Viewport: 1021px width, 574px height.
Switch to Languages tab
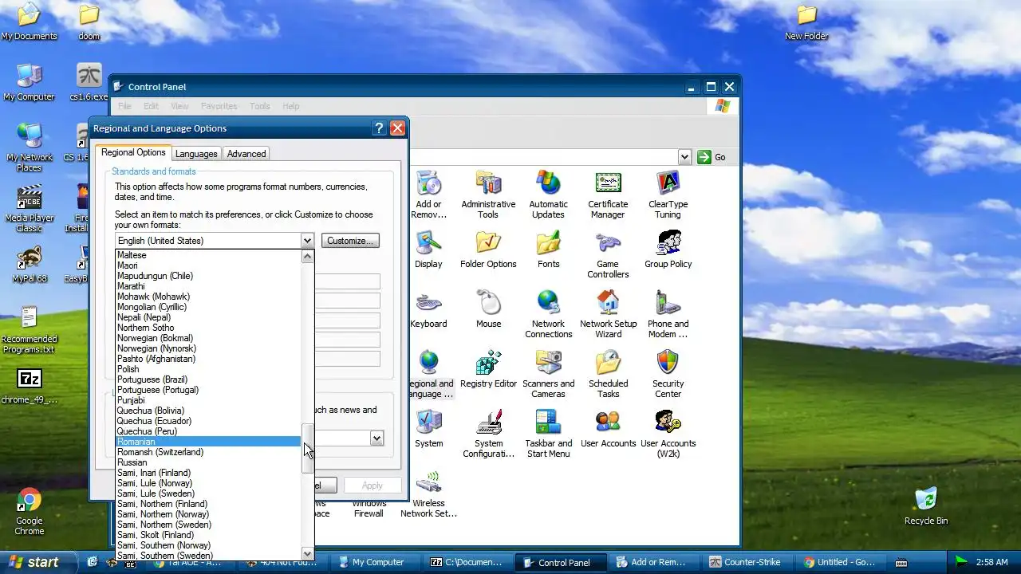tap(196, 154)
